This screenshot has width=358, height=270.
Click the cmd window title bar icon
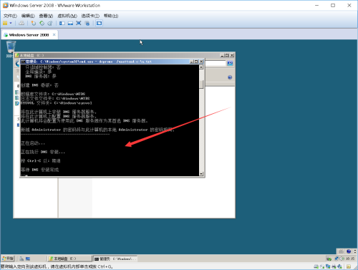(23, 62)
